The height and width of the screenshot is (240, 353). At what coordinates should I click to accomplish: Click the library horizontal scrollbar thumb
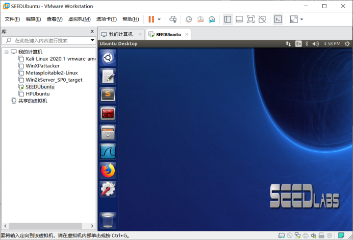tap(45, 226)
